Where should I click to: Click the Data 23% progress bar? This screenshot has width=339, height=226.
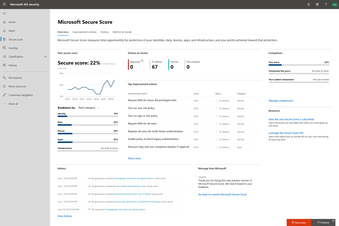88,125
